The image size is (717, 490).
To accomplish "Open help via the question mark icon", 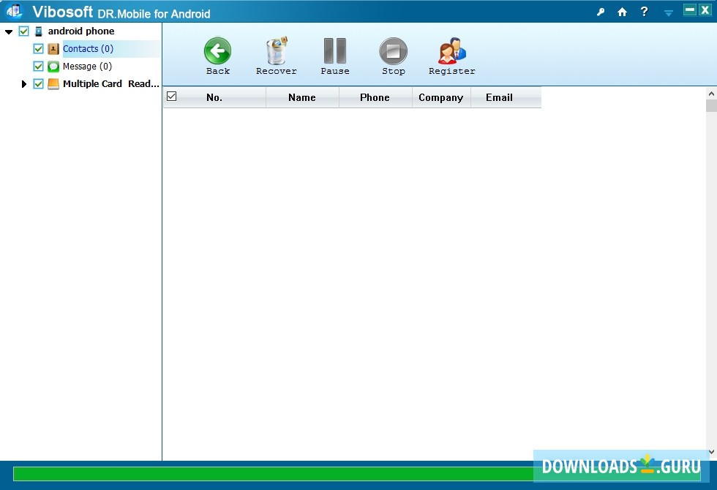I will (x=644, y=12).
